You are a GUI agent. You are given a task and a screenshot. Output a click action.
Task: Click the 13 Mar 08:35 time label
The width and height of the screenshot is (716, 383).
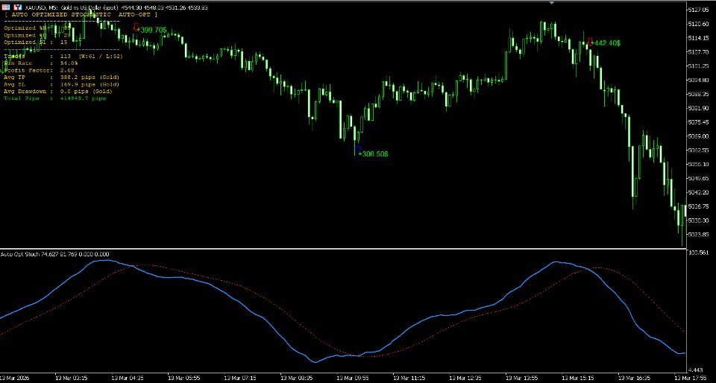[296, 378]
